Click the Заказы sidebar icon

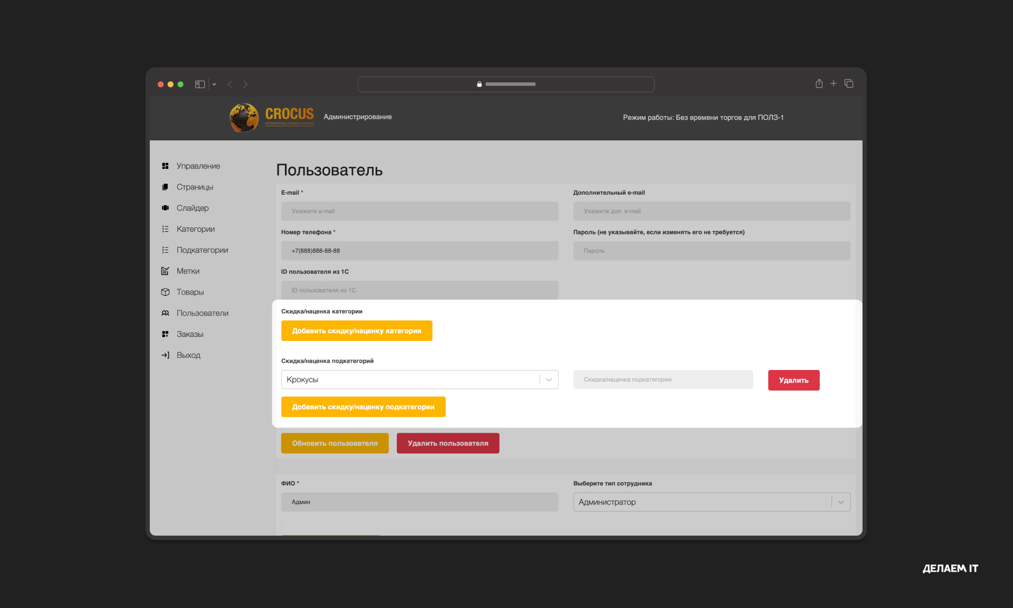click(x=165, y=334)
